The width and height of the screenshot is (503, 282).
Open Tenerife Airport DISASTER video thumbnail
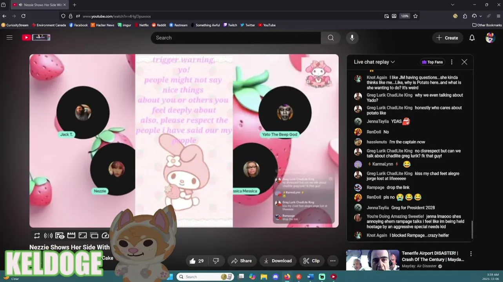(373, 260)
